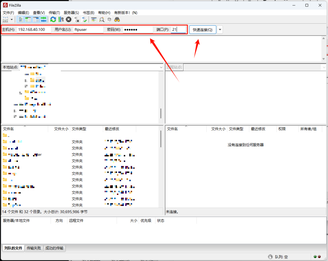Search for remote files with binoculars icon
The width and height of the screenshot is (328, 261).
point(117,20)
